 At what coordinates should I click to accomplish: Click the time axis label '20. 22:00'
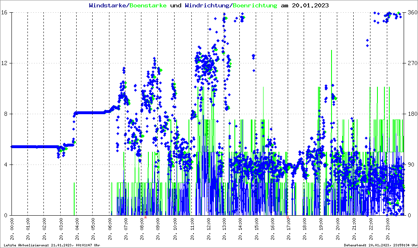click(x=370, y=229)
